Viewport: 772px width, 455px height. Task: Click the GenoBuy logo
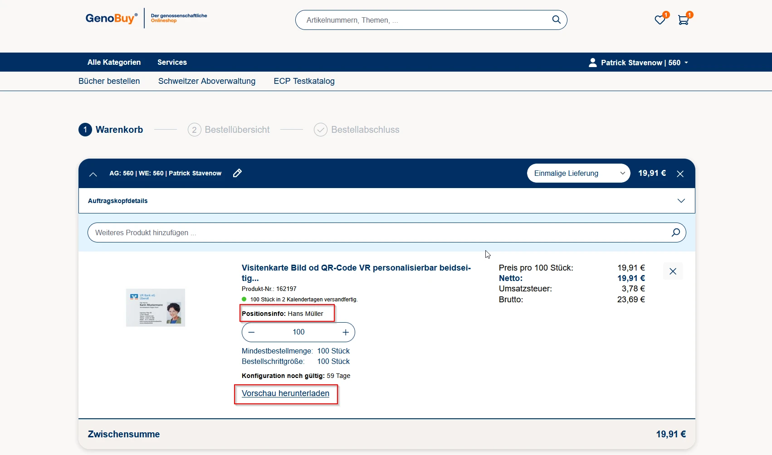coord(111,18)
